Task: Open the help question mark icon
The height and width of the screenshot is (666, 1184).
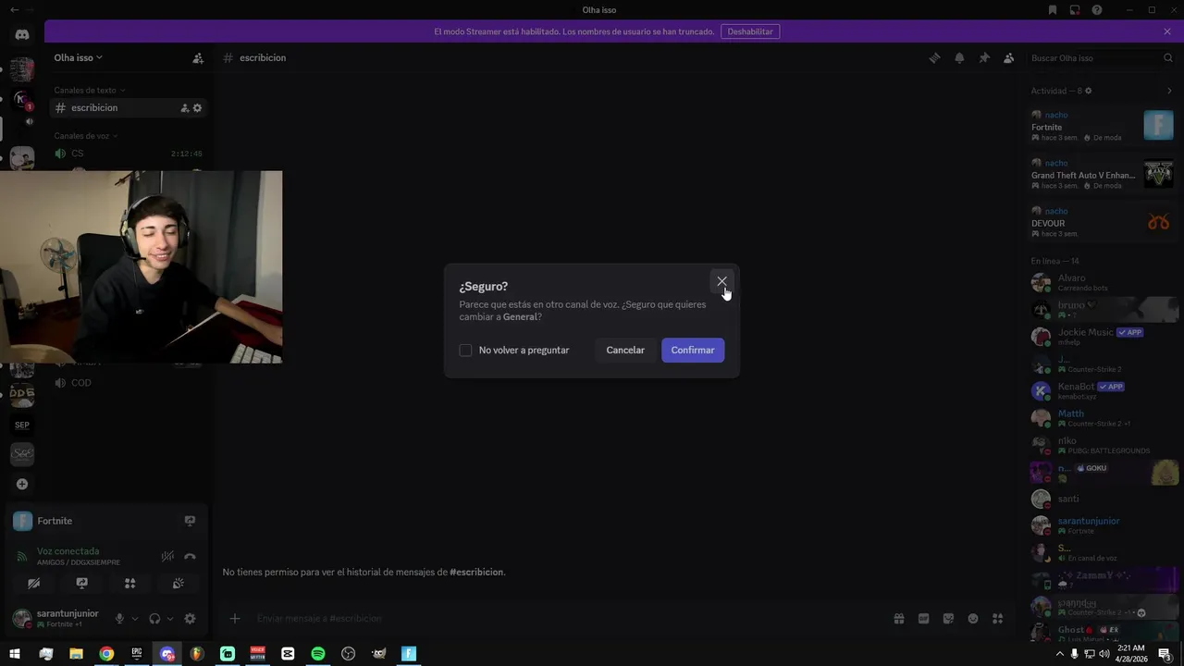Action: coord(1097,10)
